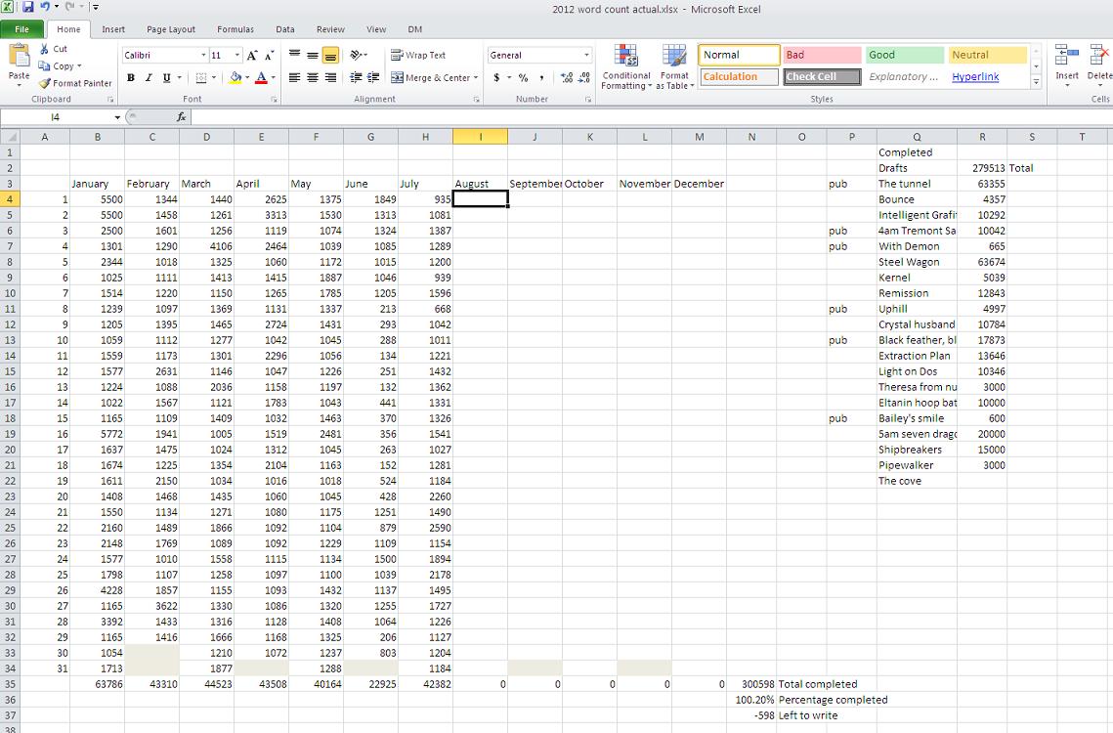Click the Increase Font Size icon

click(x=252, y=56)
